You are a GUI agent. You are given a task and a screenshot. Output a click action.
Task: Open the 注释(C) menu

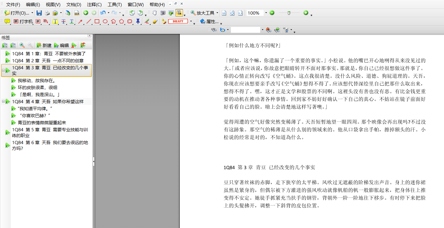[94, 5]
